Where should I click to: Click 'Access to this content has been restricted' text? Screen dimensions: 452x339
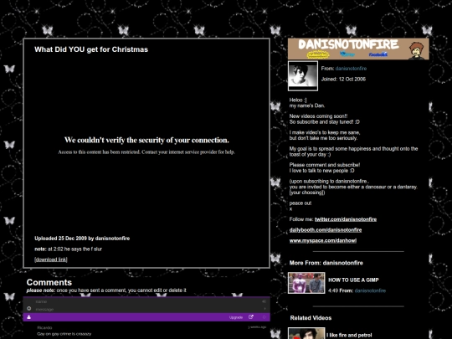point(146,152)
